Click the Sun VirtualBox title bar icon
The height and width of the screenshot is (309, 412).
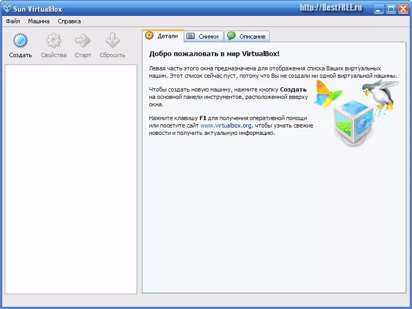[7, 8]
